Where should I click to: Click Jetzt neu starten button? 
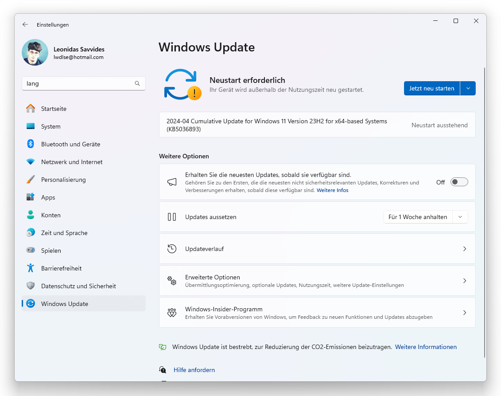(x=431, y=88)
